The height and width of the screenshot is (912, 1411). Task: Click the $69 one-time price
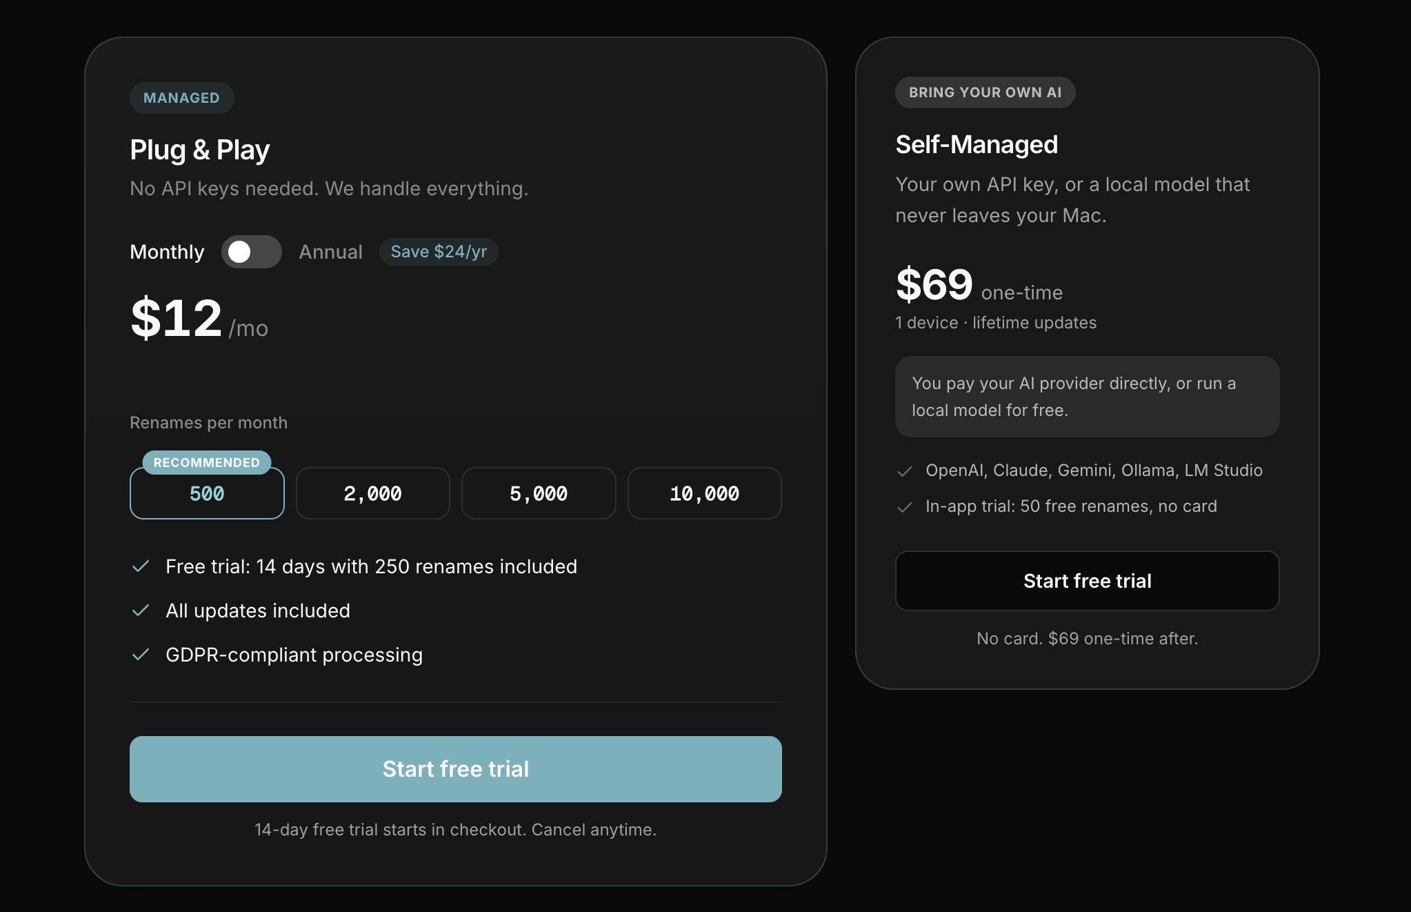[x=979, y=285]
